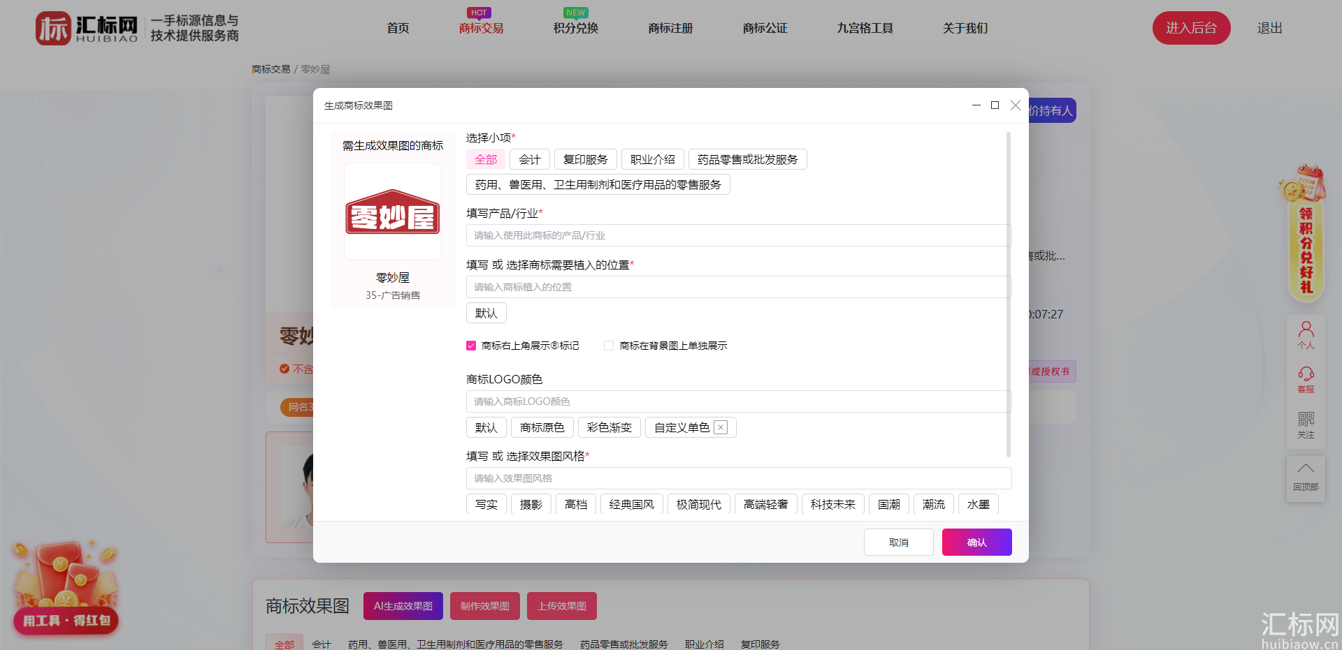The image size is (1342, 650).
Task: Click the 取消 button
Action: pyautogui.click(x=899, y=542)
